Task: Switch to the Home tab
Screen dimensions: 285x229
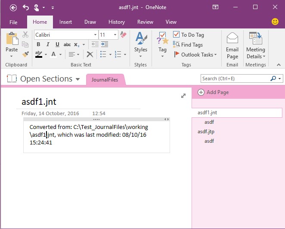Action: pos(40,22)
